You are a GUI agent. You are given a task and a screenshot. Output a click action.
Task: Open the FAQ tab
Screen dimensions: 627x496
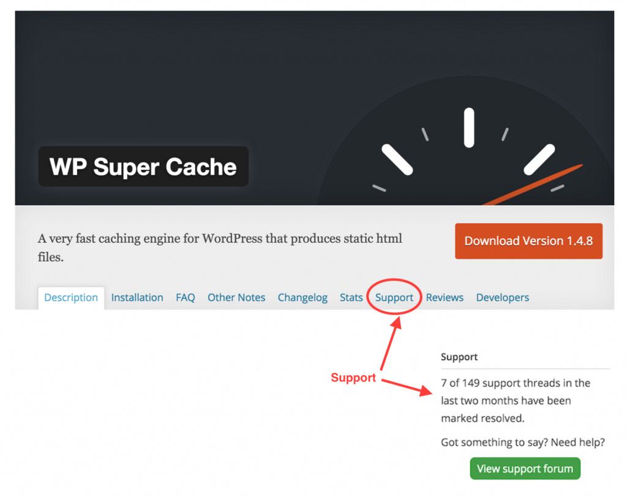[x=185, y=297]
